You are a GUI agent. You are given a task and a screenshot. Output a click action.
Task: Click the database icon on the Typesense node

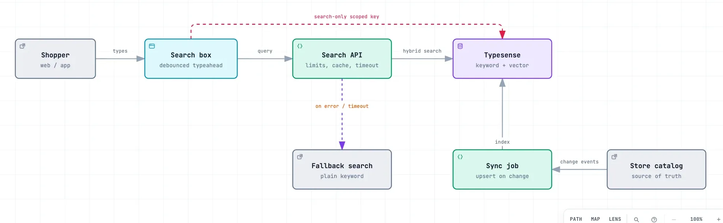pos(460,46)
